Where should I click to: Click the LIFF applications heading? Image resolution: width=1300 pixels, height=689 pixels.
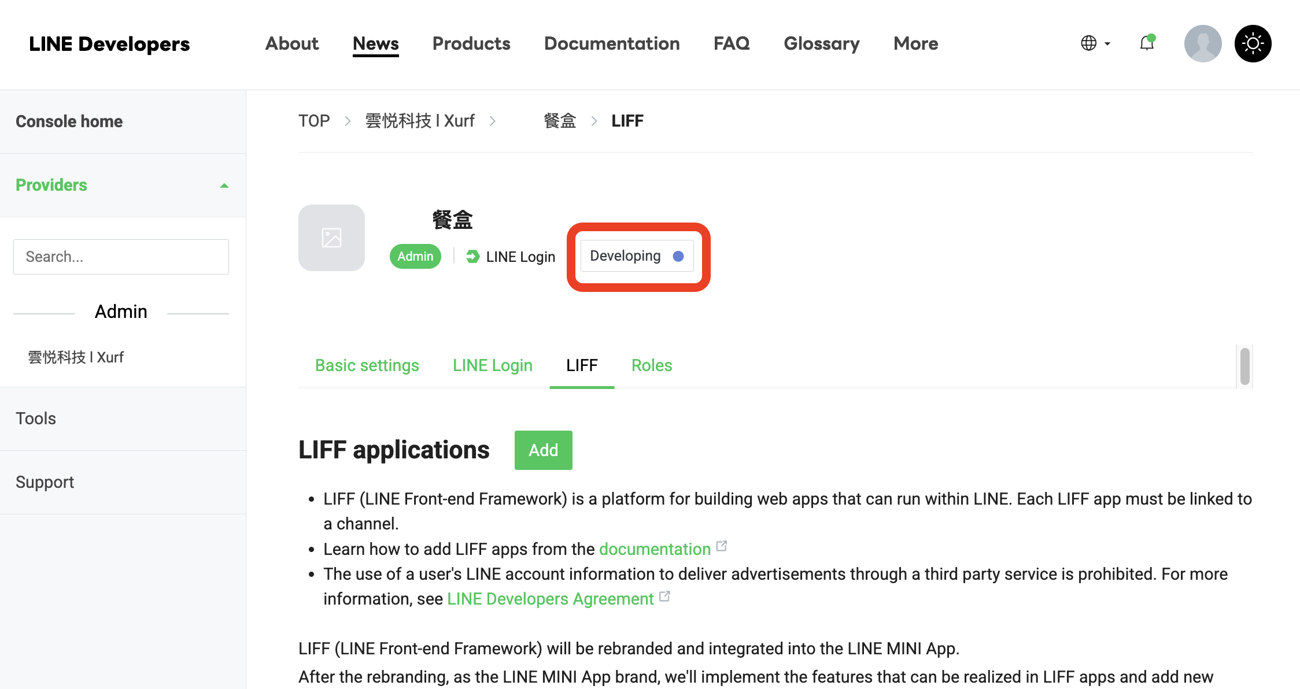[x=394, y=450]
